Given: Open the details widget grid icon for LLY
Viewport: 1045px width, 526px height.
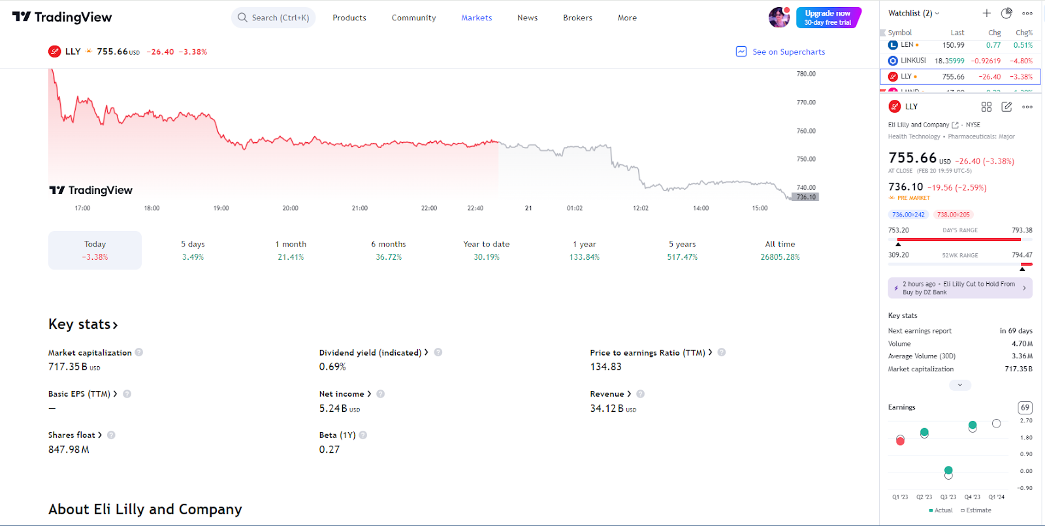Looking at the screenshot, I should pyautogui.click(x=986, y=106).
